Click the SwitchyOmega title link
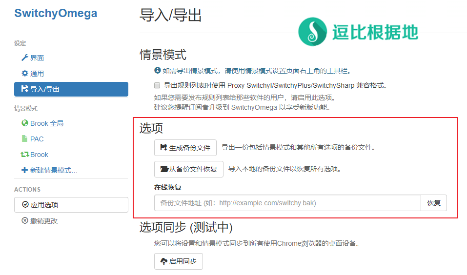 56,13
